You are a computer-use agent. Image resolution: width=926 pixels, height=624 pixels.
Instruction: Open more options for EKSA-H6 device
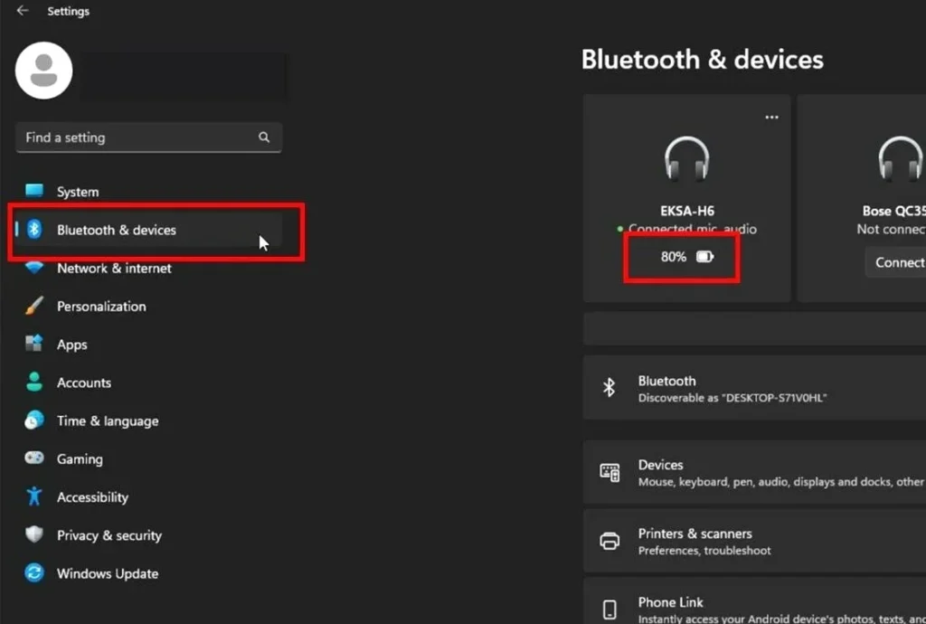(772, 116)
